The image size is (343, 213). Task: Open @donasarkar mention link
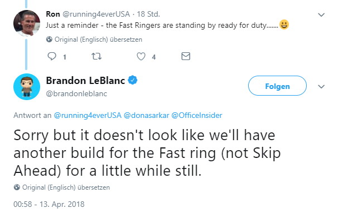click(146, 115)
